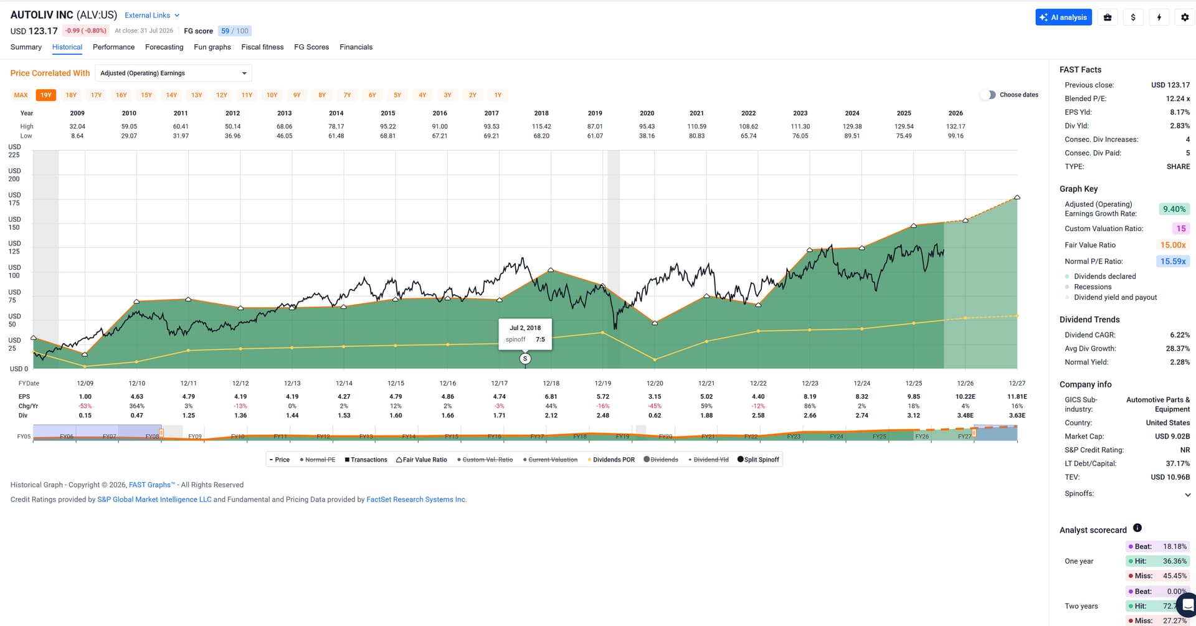Switch to the Summary tab

(26, 47)
